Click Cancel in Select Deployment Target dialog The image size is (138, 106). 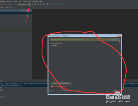coord(116,91)
